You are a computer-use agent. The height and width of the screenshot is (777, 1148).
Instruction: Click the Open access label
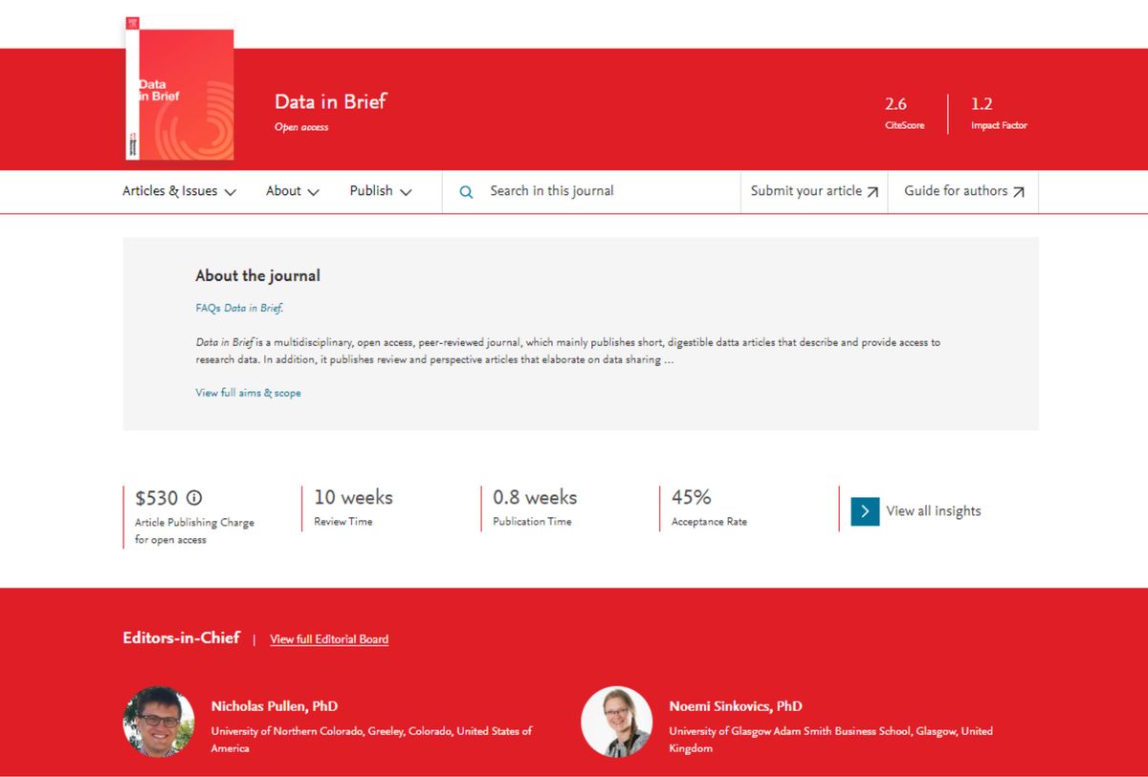301,127
